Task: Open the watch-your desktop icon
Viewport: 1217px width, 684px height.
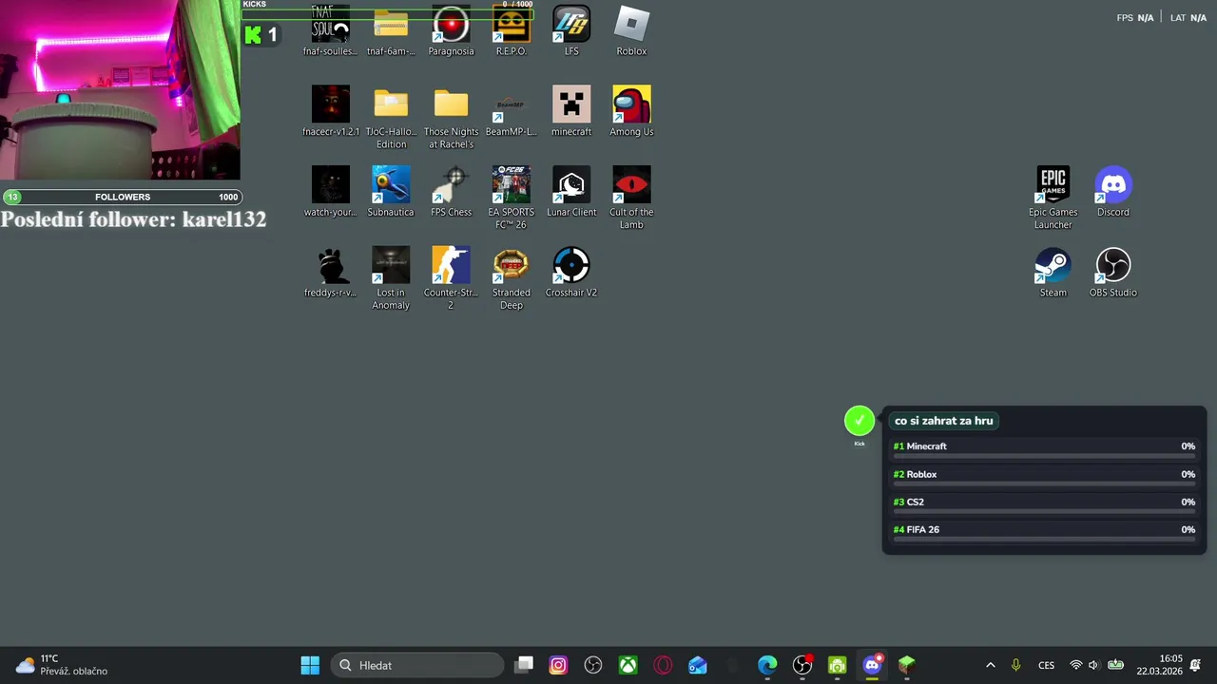Action: tap(330, 192)
